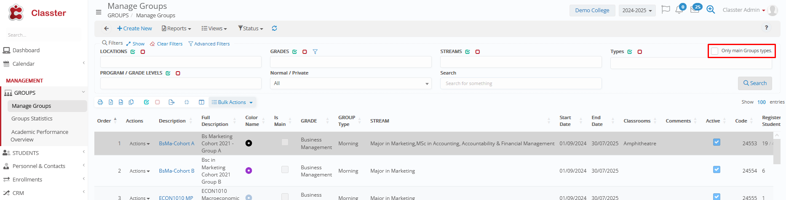This screenshot has width=786, height=200.
Task: Uncheck Active checkbox for BsMa-Cohort A
Action: coord(716,142)
